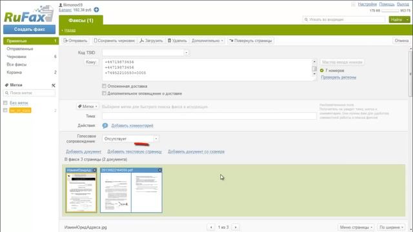Click Проверить регионы link

(338, 77)
